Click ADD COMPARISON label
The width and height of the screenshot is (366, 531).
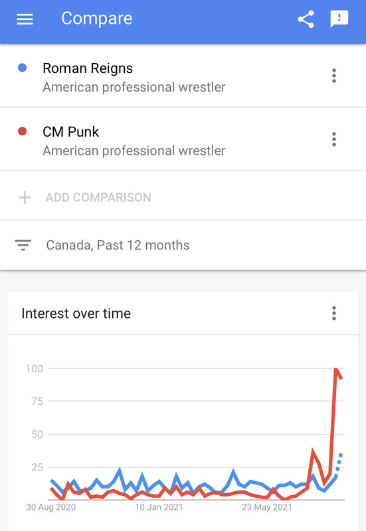tap(98, 197)
